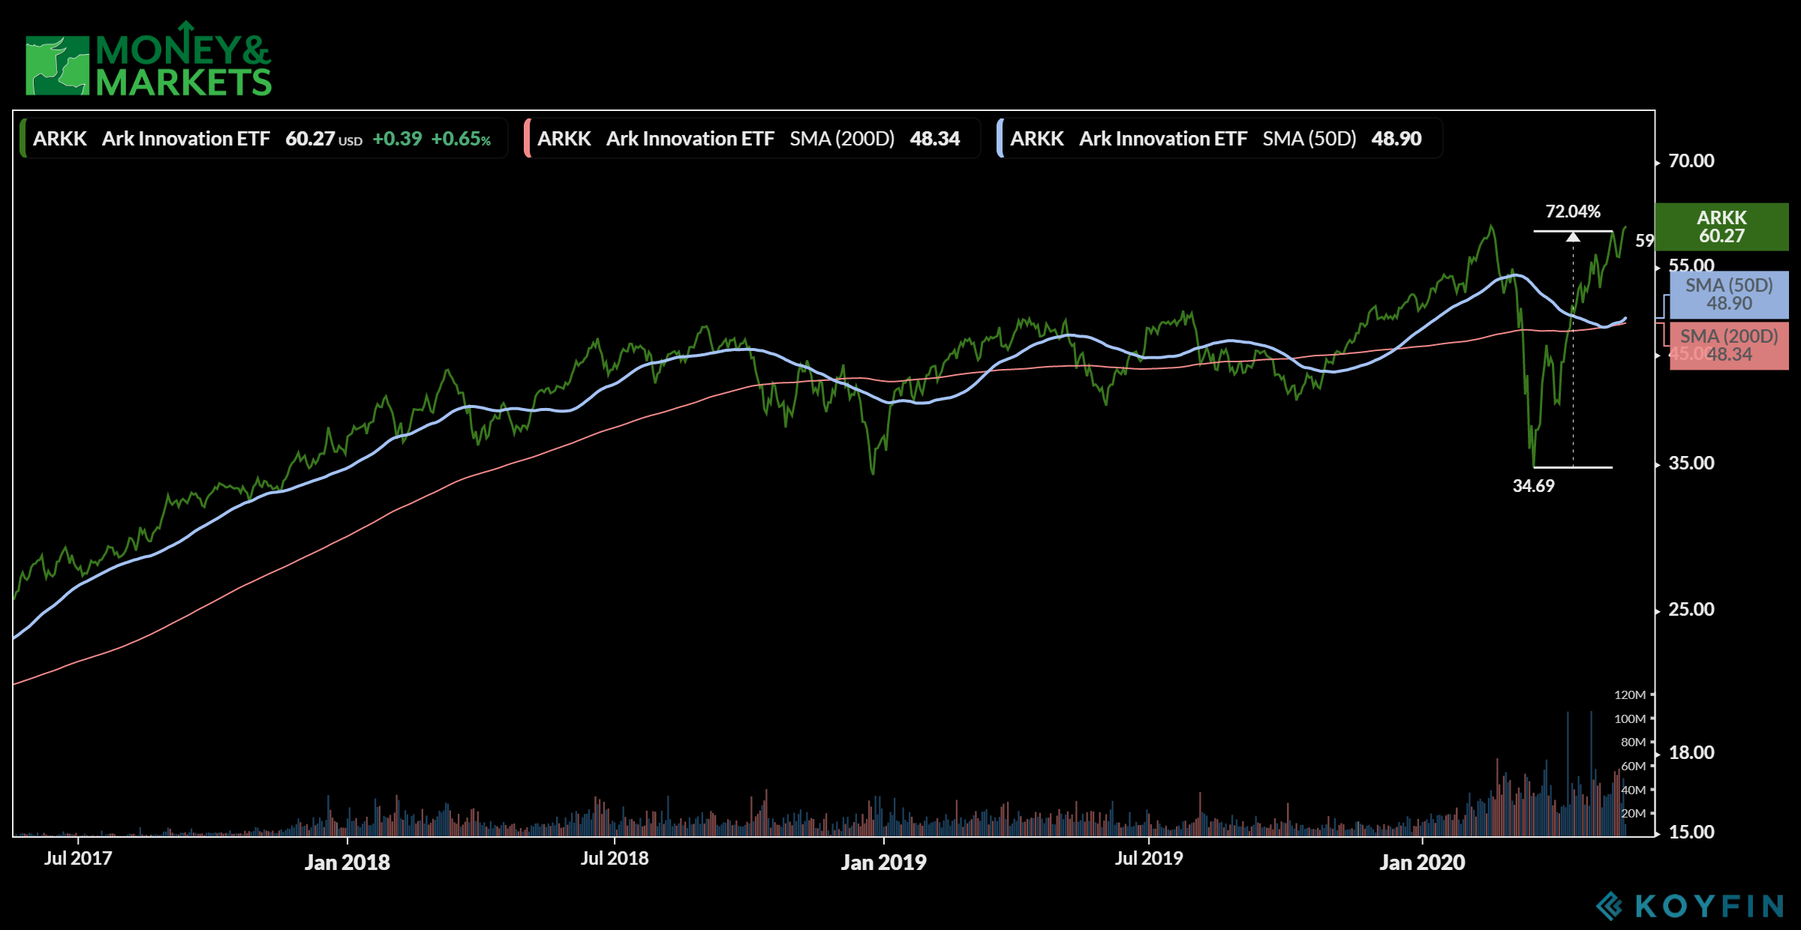Click the red SMA (200D) 48.34 tag
This screenshot has height=930, width=1801.
click(1729, 346)
